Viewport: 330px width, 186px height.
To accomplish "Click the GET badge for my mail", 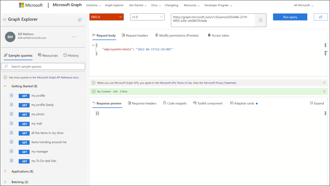I will [x=24, y=124].
